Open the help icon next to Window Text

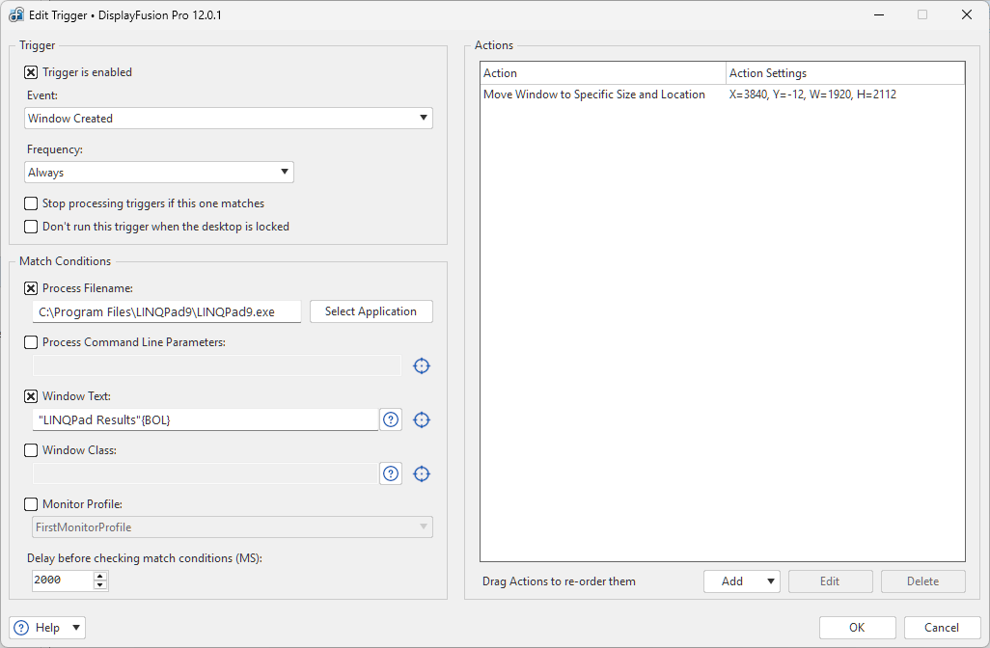tap(391, 419)
